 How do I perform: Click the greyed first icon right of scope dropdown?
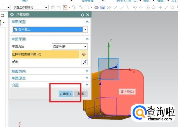coord(53,7)
